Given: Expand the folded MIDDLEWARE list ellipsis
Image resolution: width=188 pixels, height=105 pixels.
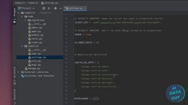Looking at the screenshot, I should pos(95,99).
